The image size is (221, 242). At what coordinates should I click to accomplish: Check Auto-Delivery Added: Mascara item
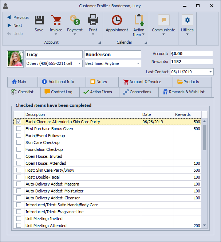click(x=19, y=184)
